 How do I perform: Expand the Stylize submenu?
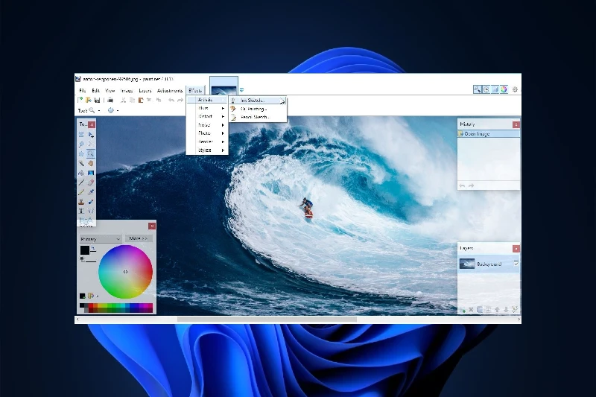(207, 150)
